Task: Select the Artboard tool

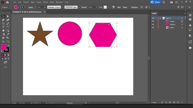Action: tap(3, 41)
